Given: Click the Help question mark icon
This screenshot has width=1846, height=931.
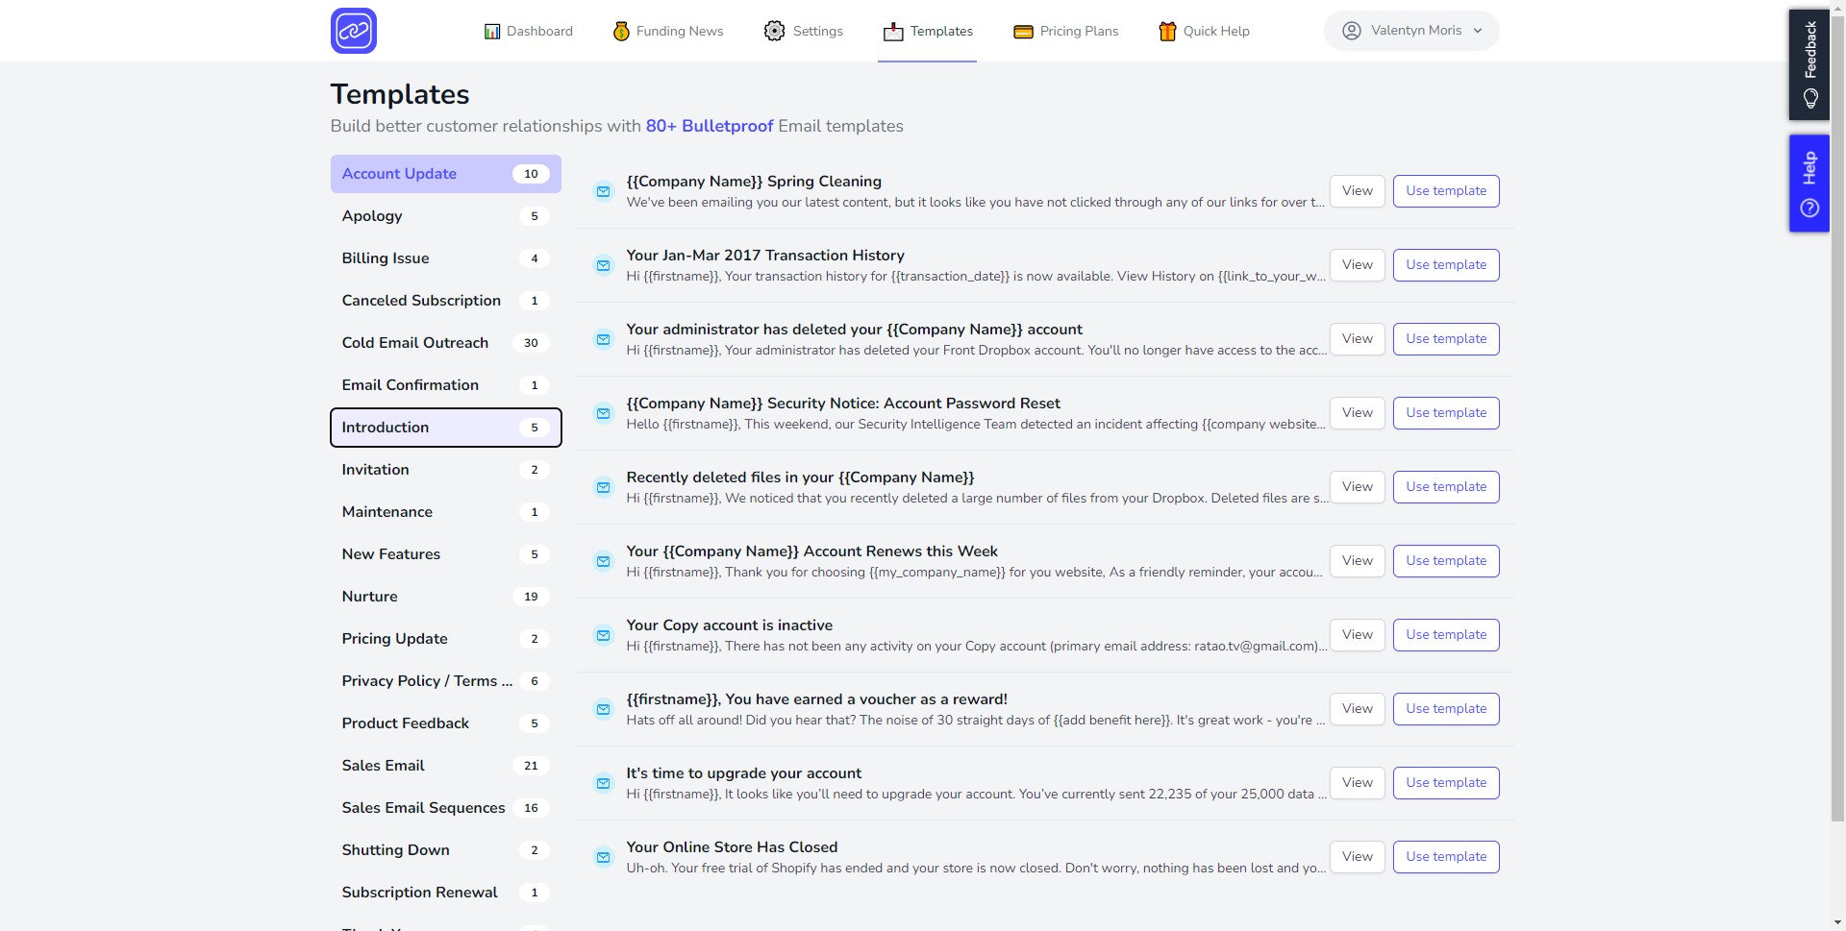Looking at the screenshot, I should [x=1809, y=208].
